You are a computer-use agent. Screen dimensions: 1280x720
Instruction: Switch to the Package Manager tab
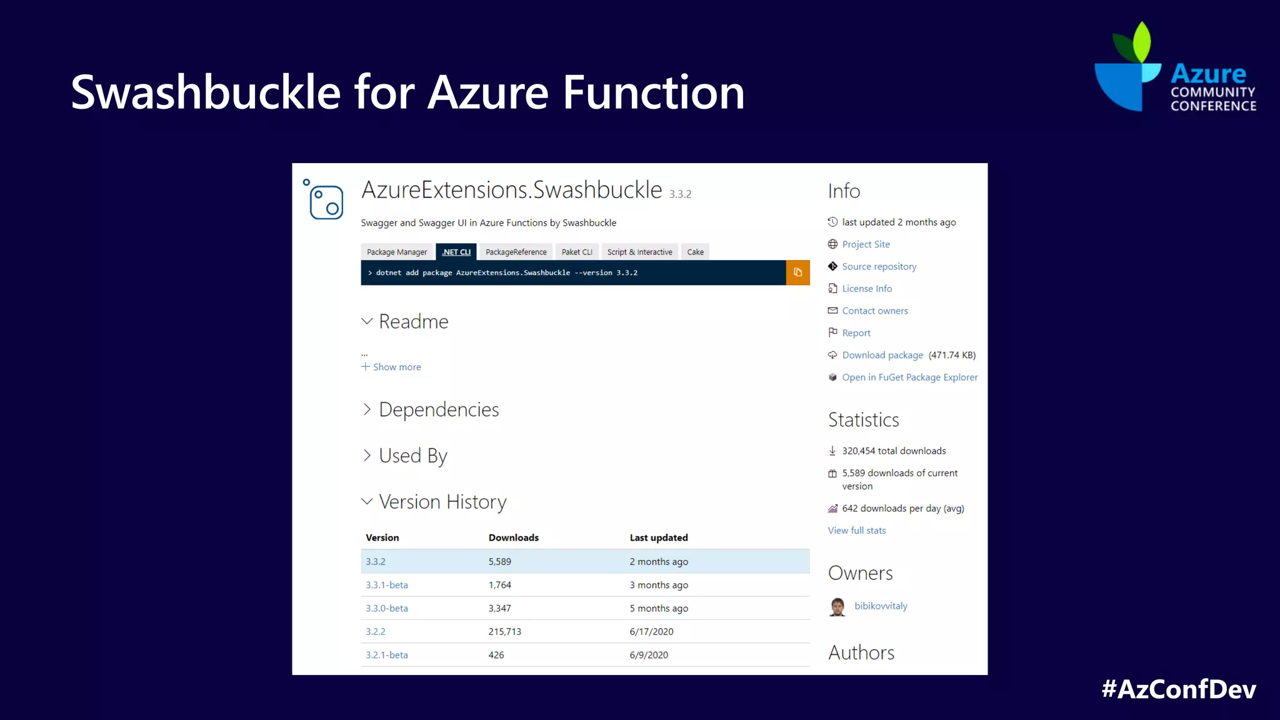397,252
